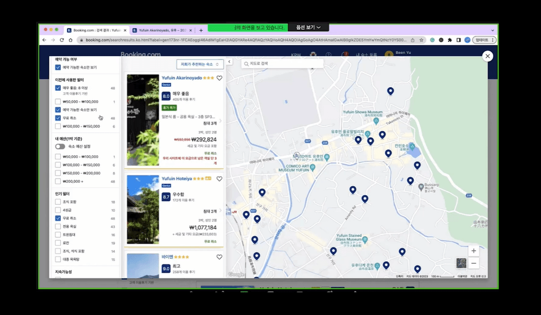Click the hotel pin north of Yufuin Showa Museum
The width and height of the screenshot is (541, 315).
click(390, 91)
